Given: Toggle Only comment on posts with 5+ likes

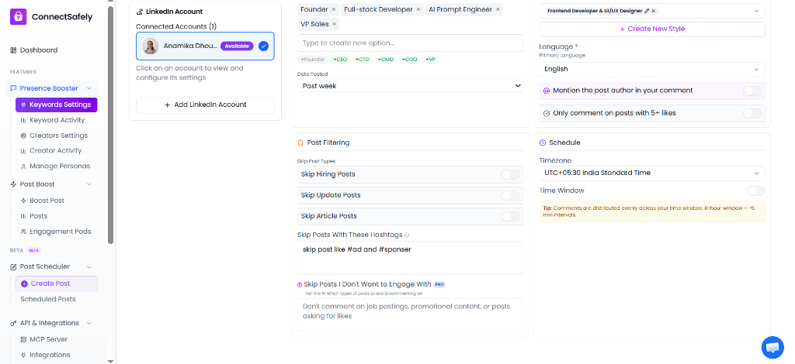Looking at the screenshot, I should pos(752,113).
